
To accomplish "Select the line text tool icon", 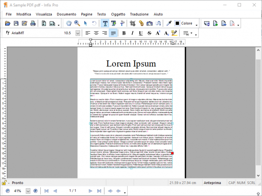I will click(122, 24).
